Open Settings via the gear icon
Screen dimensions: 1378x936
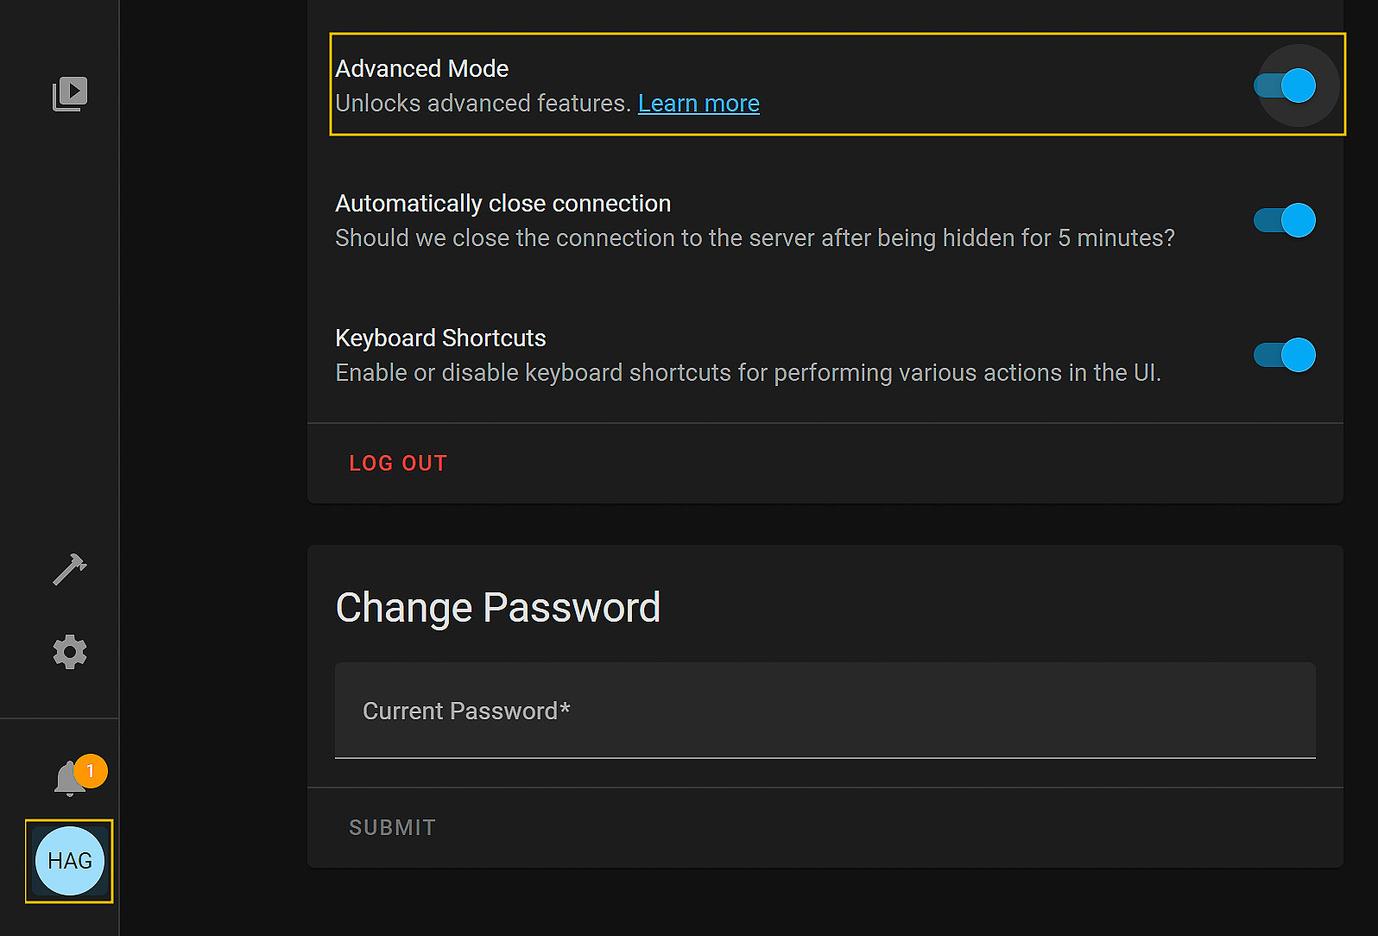coord(70,652)
